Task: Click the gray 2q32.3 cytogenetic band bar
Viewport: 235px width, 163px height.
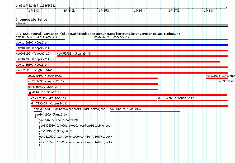Action: [121, 26]
